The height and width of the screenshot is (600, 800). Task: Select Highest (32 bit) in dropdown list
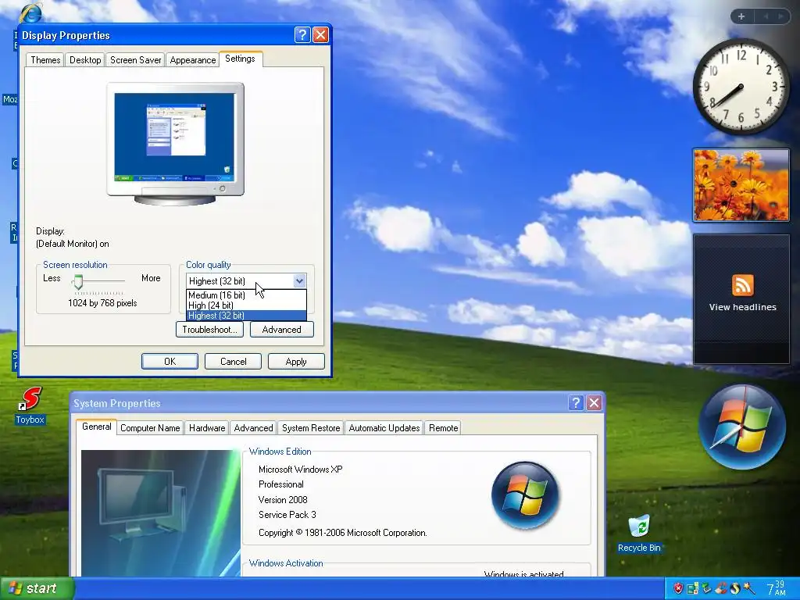[246, 316]
